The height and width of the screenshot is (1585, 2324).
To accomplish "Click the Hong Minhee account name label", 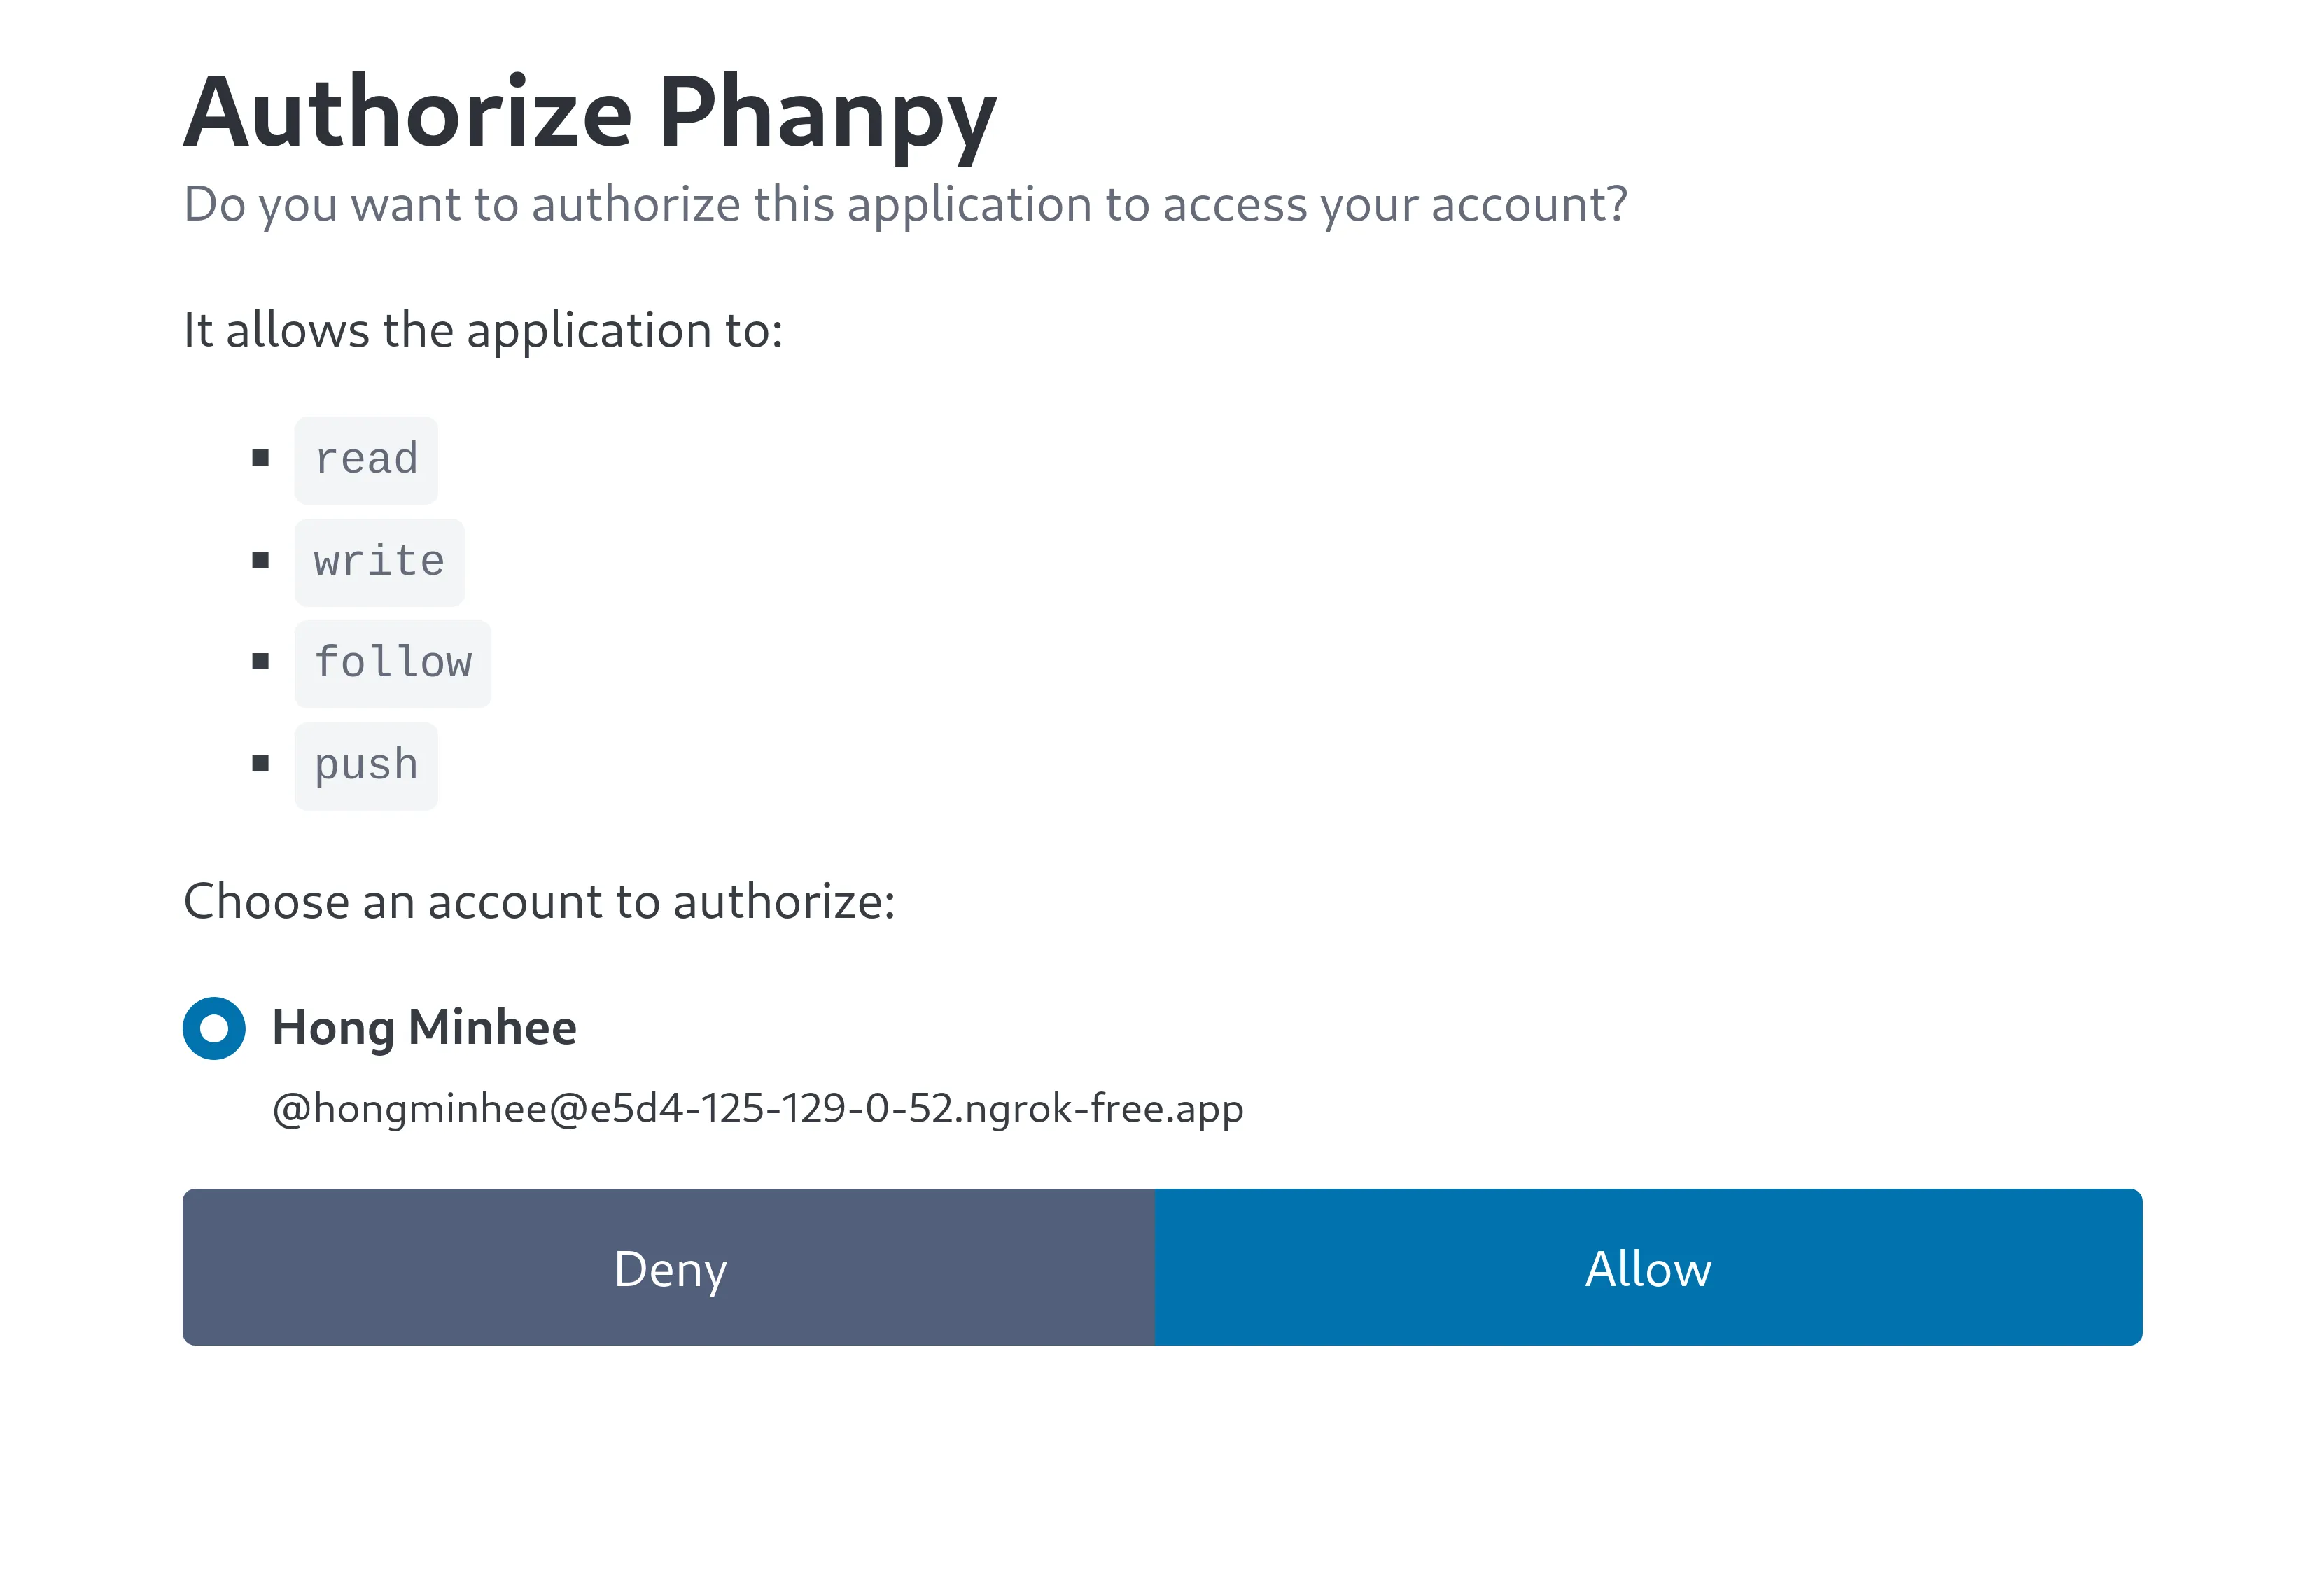I will tap(424, 1027).
